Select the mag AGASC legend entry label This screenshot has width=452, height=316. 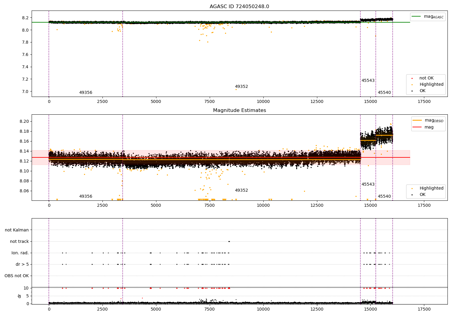(x=434, y=17)
